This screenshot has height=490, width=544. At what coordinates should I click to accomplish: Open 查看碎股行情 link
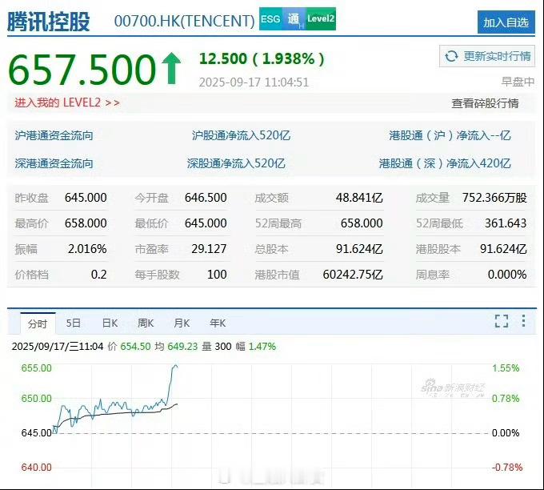click(485, 103)
